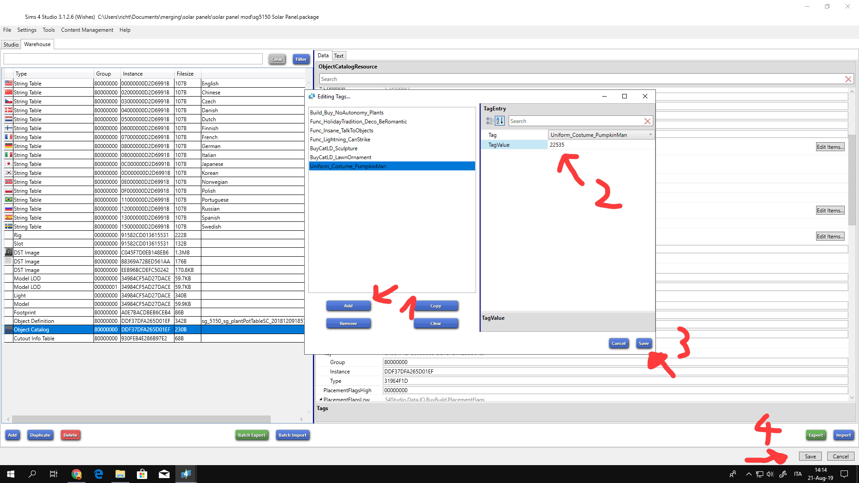The height and width of the screenshot is (483, 859).
Task: Expand the PlacementFlagsLow property
Action: (x=320, y=399)
